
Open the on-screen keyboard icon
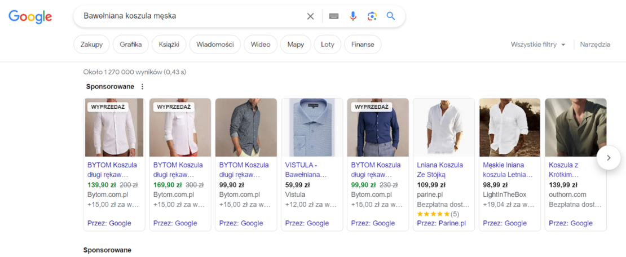(x=334, y=16)
